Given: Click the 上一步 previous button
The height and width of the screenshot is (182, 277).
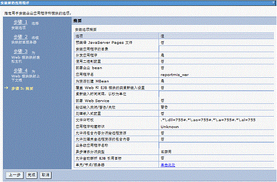Looking at the screenshot, I should (14, 175).
